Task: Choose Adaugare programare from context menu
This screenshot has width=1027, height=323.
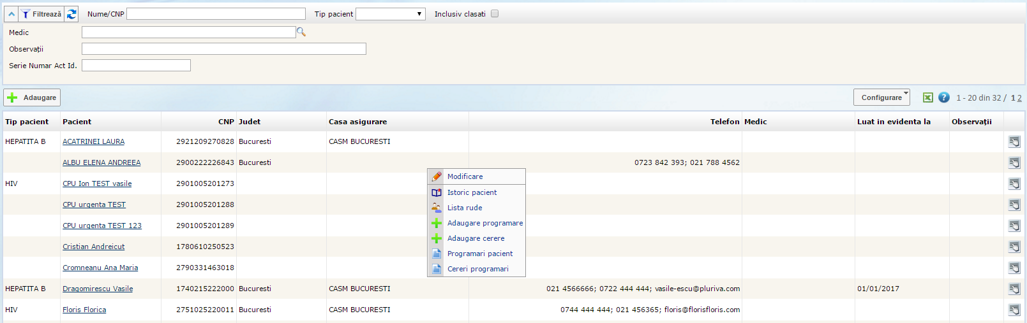Action: click(484, 223)
